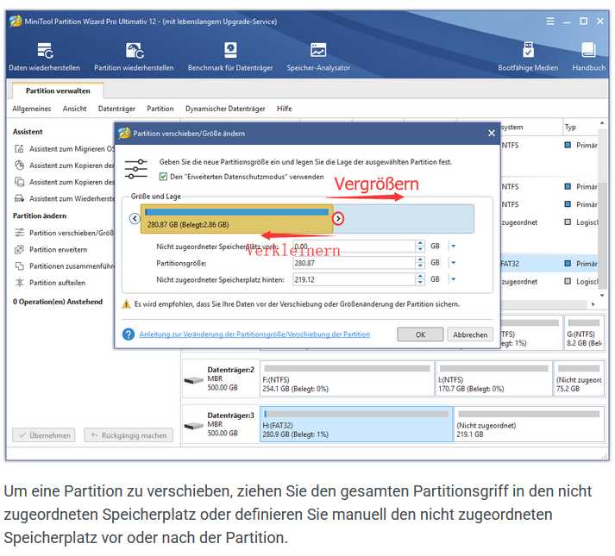This screenshot has height=556, width=615.
Task: Select unallocated 75.2 GB block on Datenträger 2
Action: click(x=579, y=378)
